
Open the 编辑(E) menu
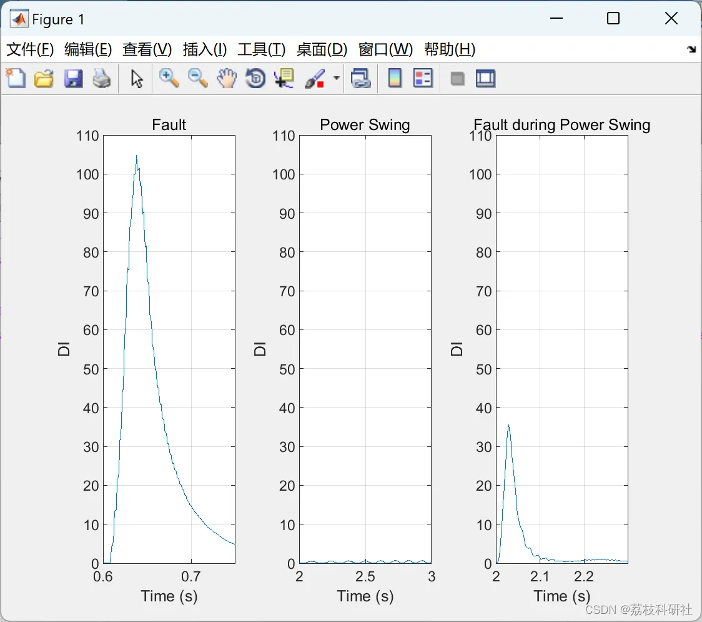[87, 49]
